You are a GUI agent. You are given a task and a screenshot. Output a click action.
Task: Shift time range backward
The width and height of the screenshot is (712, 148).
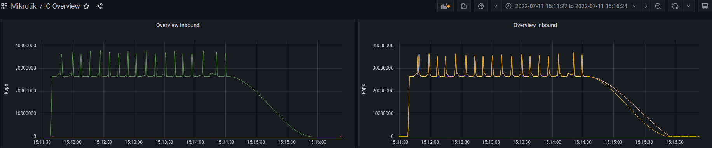point(496,6)
